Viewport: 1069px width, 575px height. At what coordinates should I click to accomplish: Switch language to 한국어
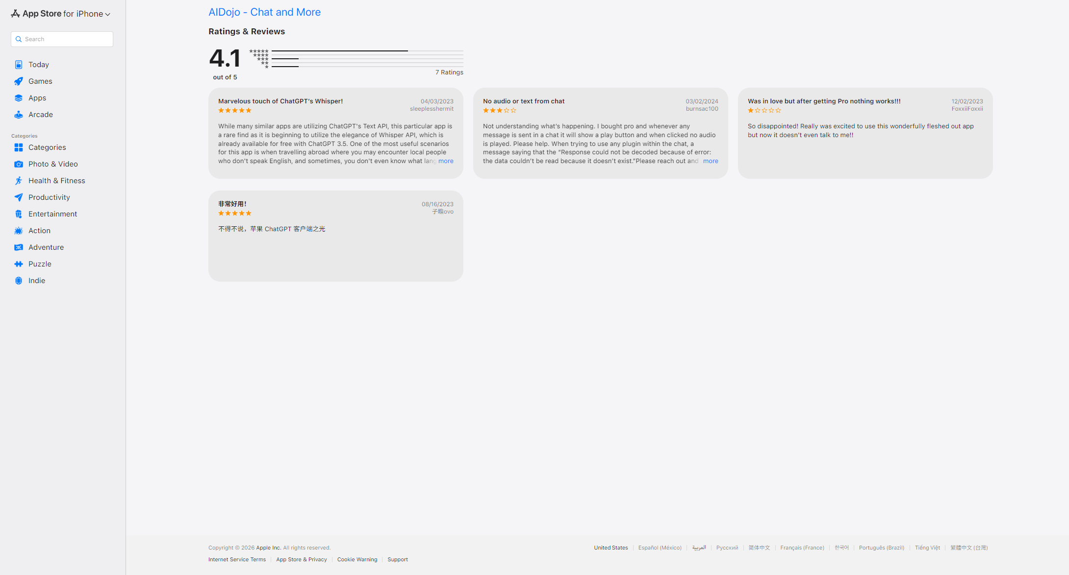[x=841, y=548]
